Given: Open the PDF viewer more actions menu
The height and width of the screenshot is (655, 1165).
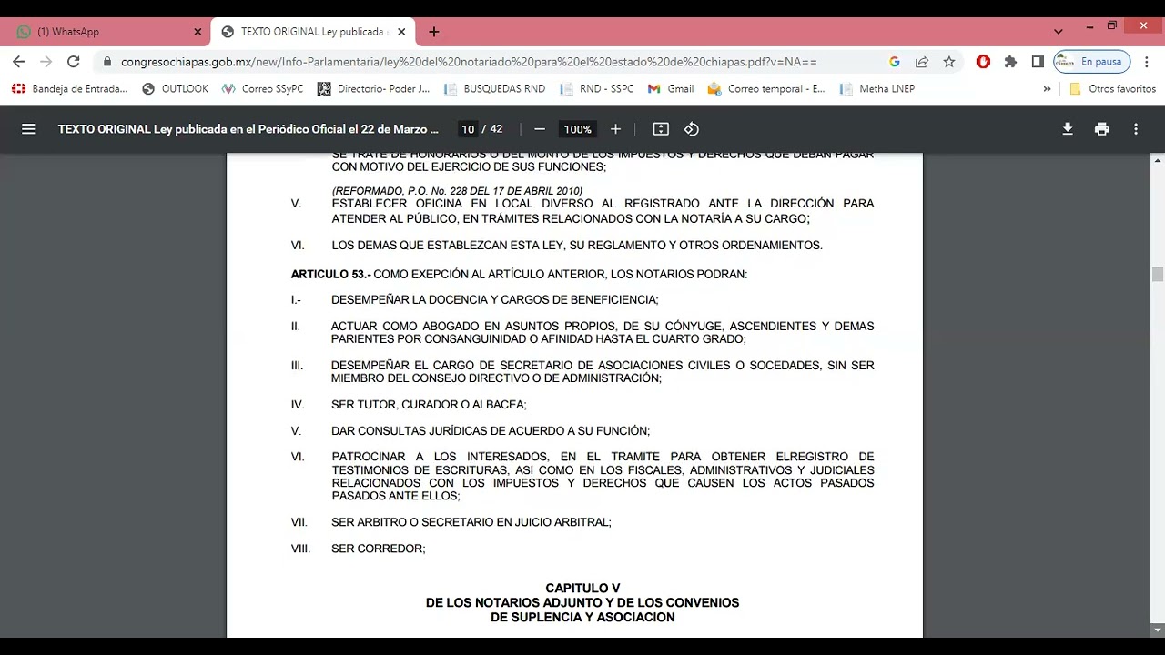Looking at the screenshot, I should tap(1136, 129).
